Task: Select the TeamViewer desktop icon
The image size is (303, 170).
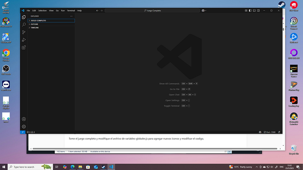Action: click(6, 86)
